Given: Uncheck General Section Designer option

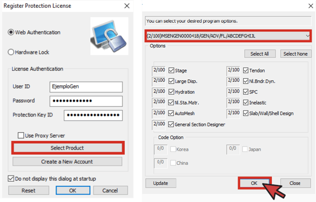Looking at the screenshot, I should coord(171,124).
